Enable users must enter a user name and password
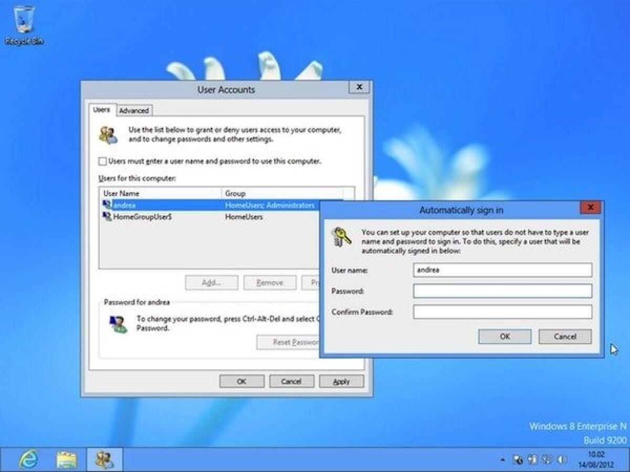 pyautogui.click(x=102, y=161)
